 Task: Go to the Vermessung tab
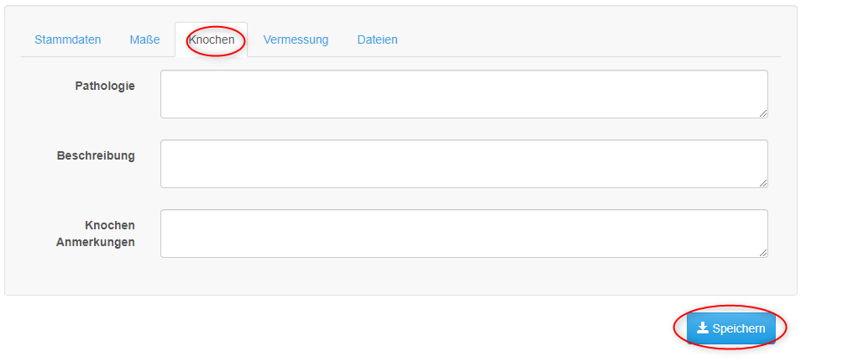(x=296, y=39)
